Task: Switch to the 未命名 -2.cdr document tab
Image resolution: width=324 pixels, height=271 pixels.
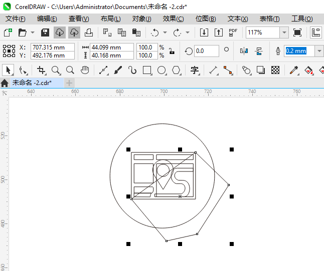Action: [32, 82]
